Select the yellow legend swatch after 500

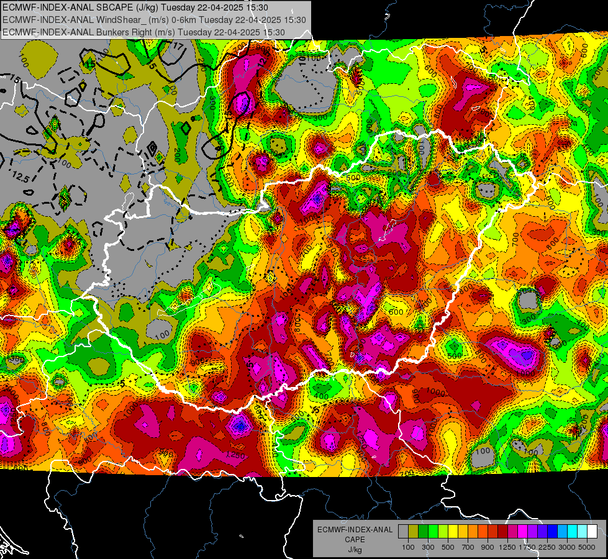[x=453, y=531]
